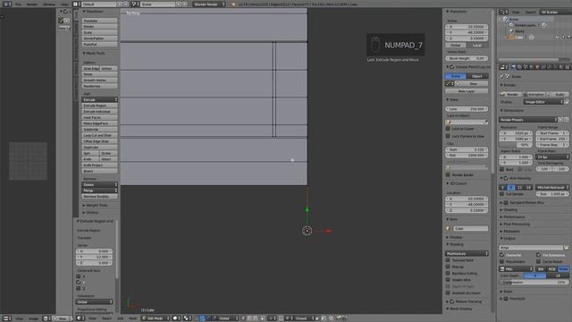572x322 pixels.
Task: Adjust the Bevel Weight slider
Action: [x=467, y=58]
